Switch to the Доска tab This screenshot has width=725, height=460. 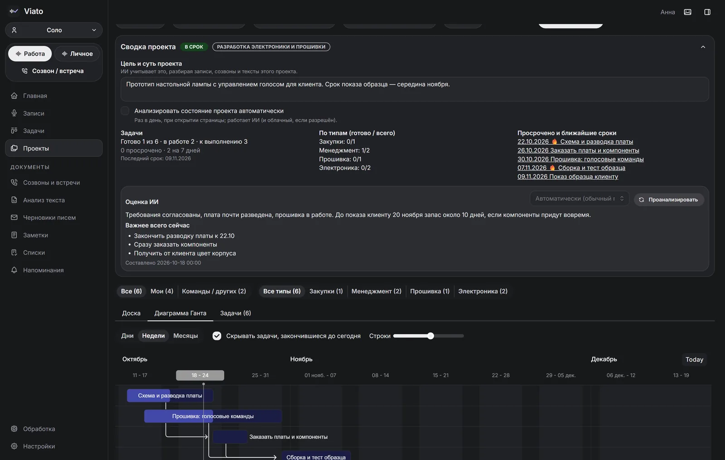click(x=131, y=313)
